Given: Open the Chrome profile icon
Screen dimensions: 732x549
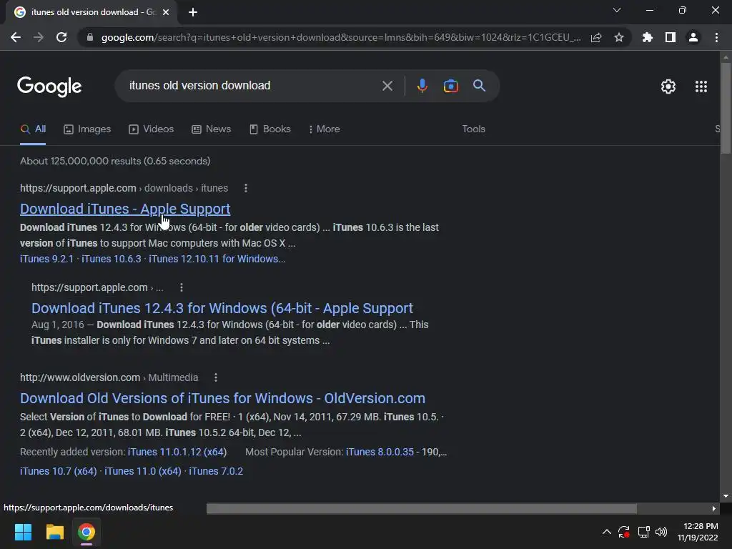Looking at the screenshot, I should [x=693, y=37].
